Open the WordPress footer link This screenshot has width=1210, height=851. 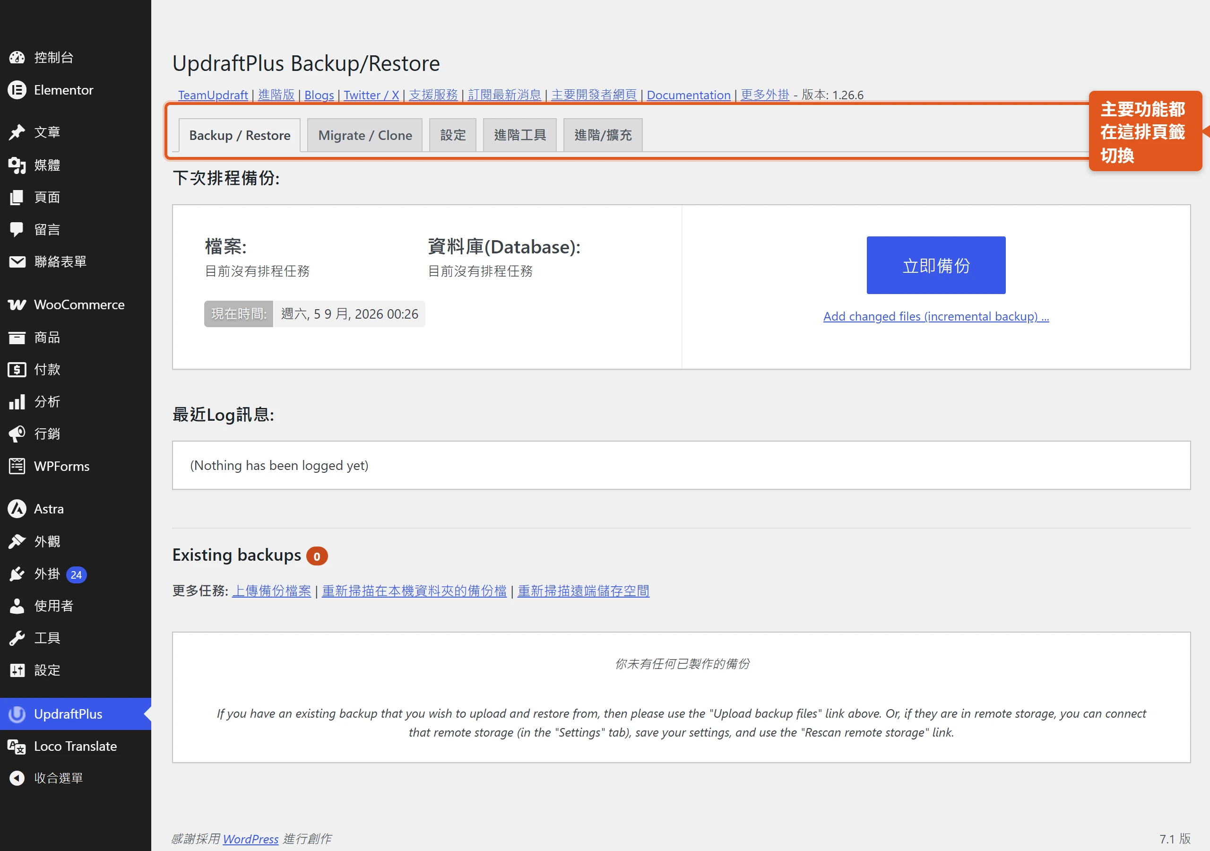click(251, 839)
